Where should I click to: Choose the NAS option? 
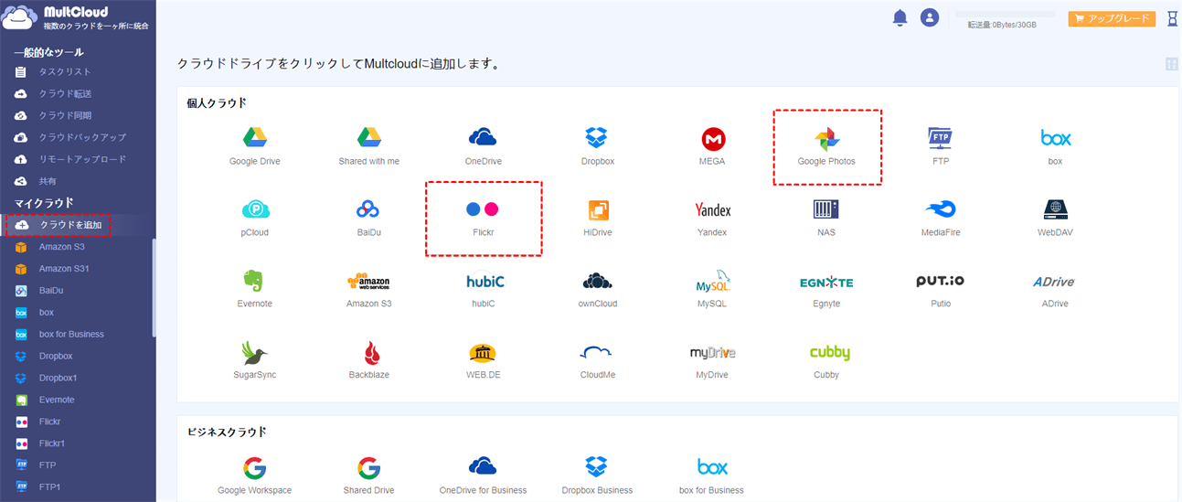(826, 218)
